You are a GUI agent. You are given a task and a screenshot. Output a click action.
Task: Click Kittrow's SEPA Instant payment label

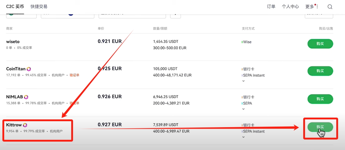254,131
